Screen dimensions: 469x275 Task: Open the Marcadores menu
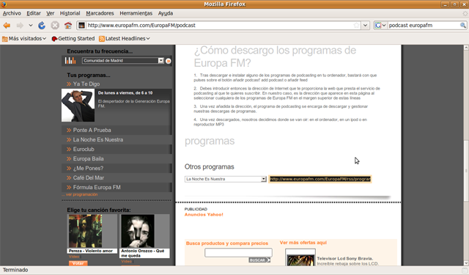[100, 13]
